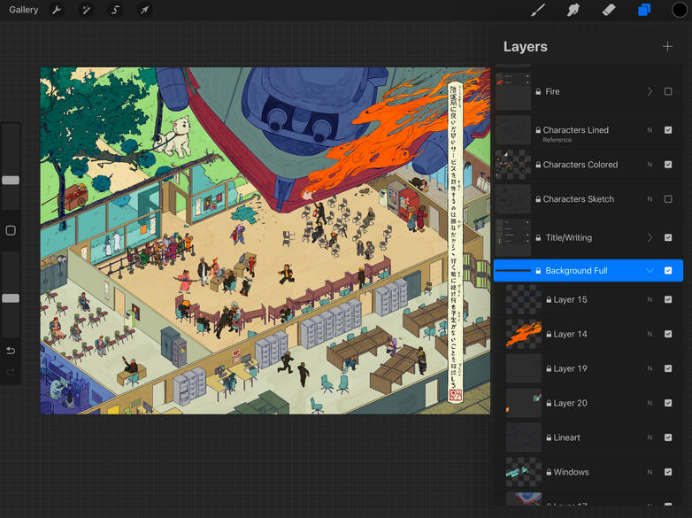Open the black color swatch

679,10
